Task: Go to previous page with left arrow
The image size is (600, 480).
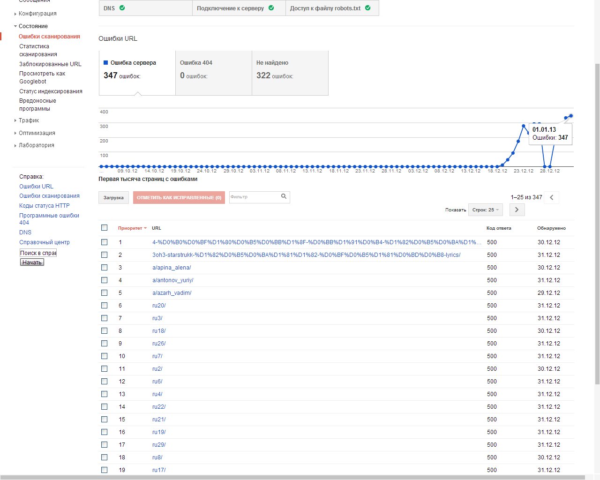Action: 552,197
